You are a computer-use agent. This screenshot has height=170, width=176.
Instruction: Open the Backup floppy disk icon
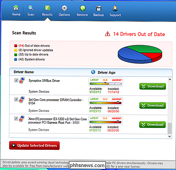(x=99, y=8)
